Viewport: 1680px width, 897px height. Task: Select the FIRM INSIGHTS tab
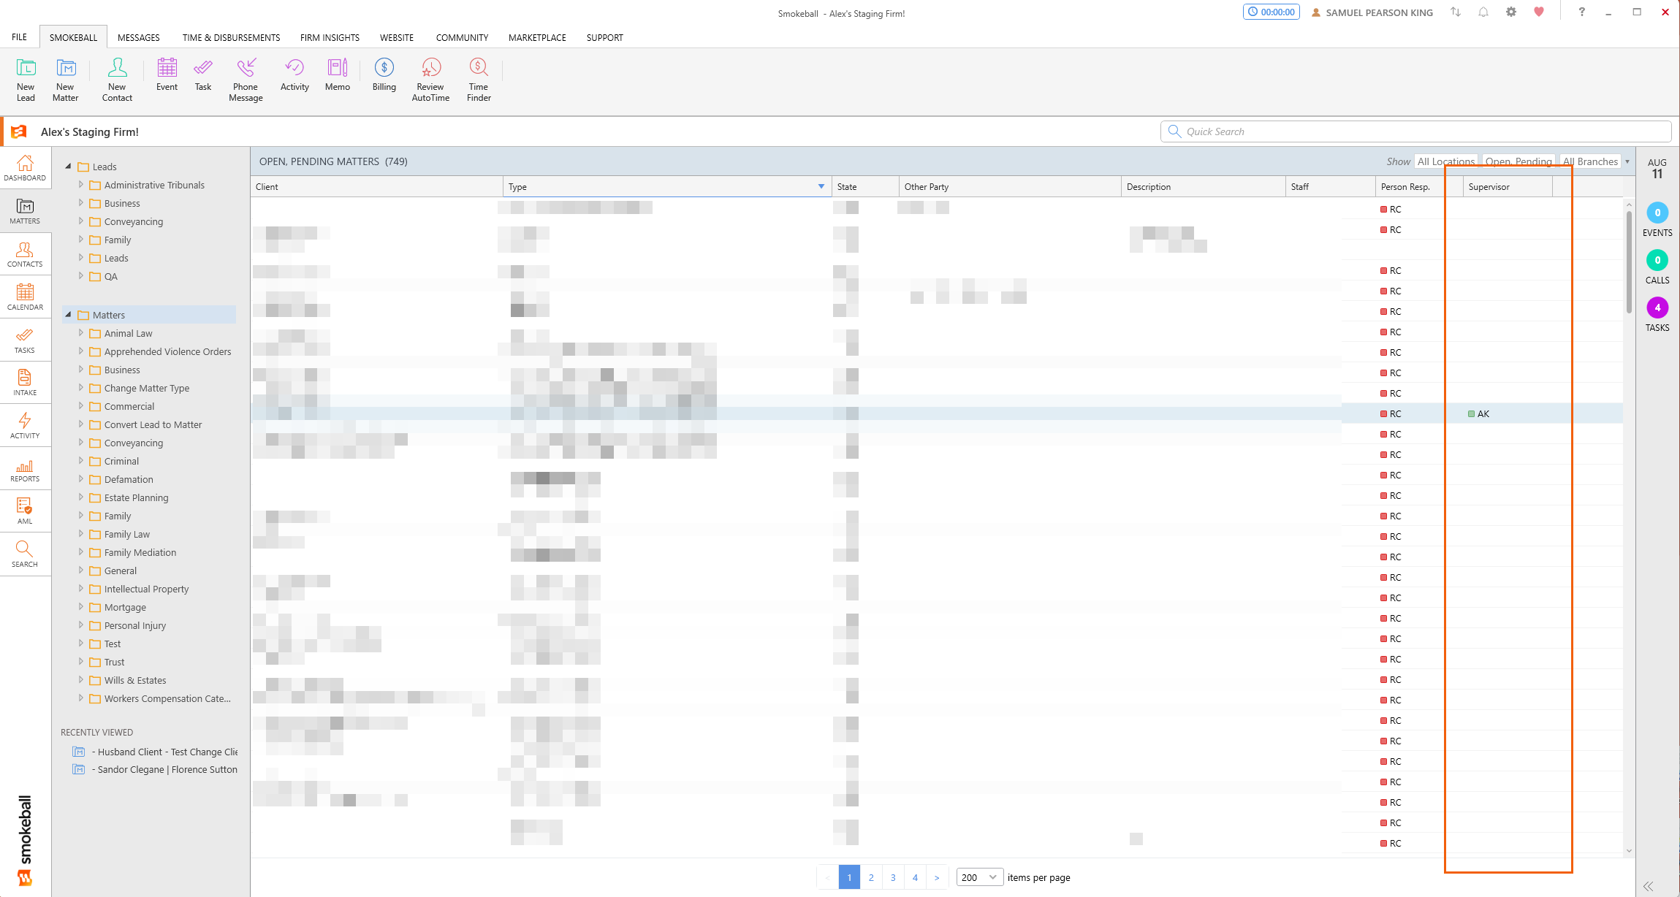pos(330,37)
